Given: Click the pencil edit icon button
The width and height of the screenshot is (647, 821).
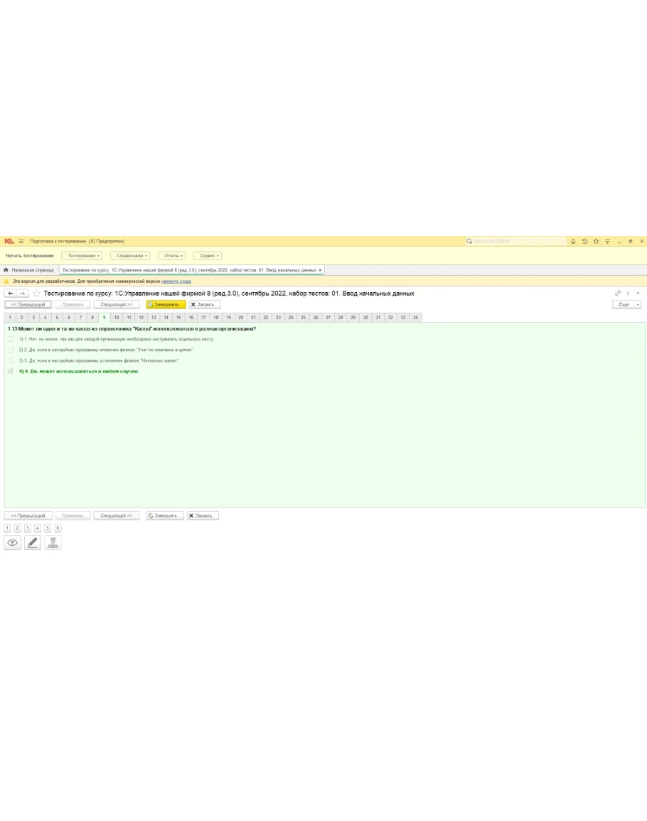Looking at the screenshot, I should (32, 542).
